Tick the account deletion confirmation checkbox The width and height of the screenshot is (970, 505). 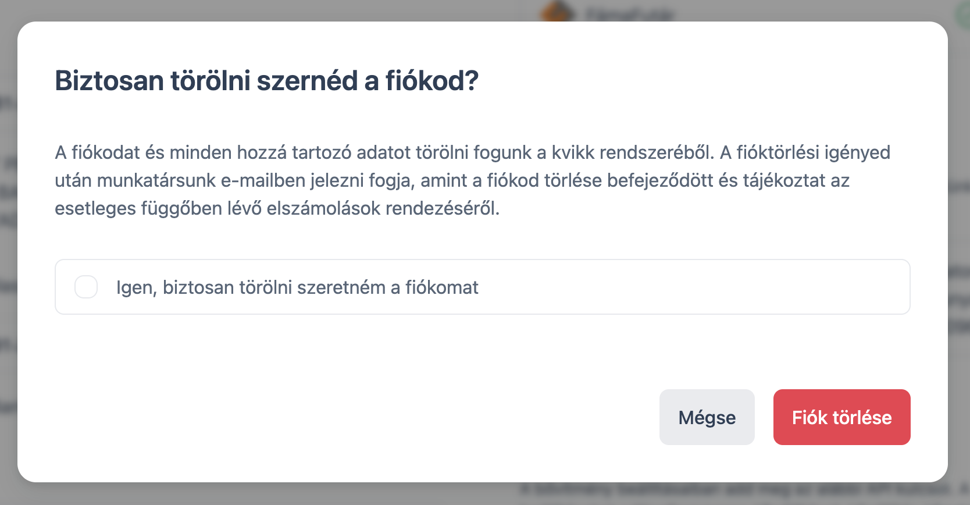tap(86, 287)
